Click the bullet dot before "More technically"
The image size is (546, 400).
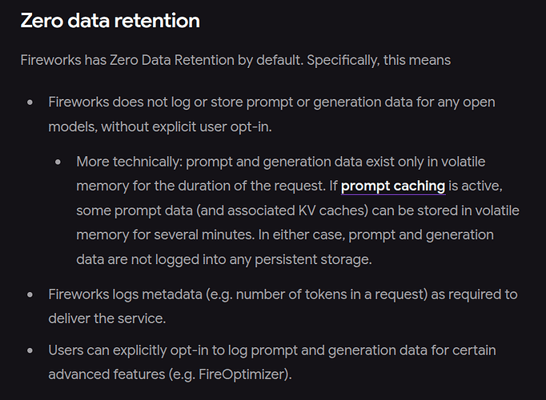pyautogui.click(x=58, y=162)
